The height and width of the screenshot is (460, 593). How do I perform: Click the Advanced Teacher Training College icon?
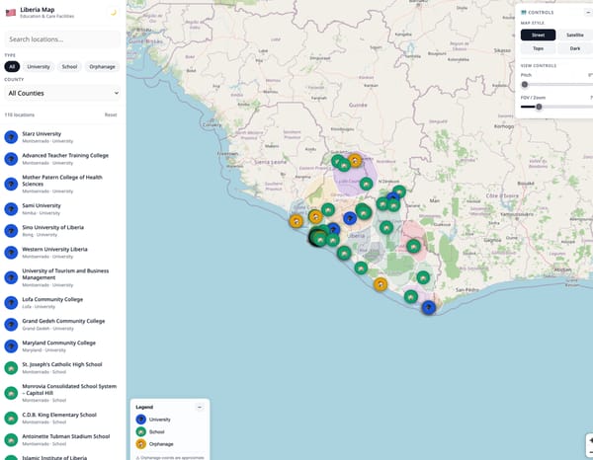click(x=11, y=159)
